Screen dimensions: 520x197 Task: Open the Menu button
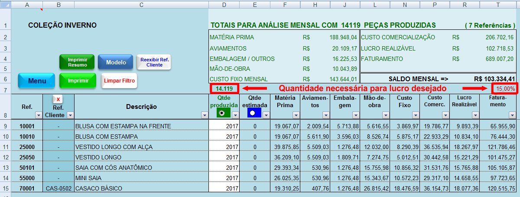click(37, 81)
